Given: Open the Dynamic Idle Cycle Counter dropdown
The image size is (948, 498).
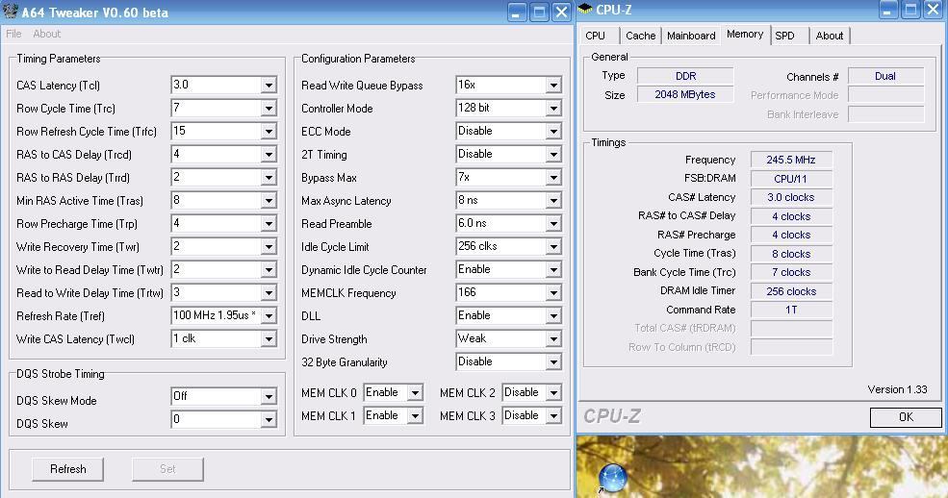Looking at the screenshot, I should [x=553, y=270].
